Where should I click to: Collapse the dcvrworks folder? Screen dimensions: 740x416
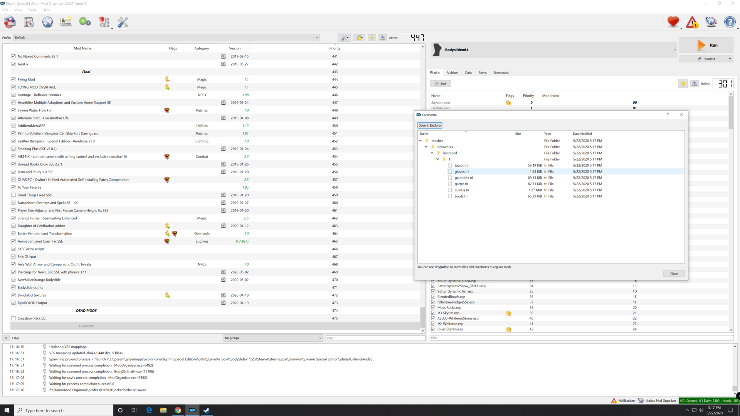(x=426, y=147)
